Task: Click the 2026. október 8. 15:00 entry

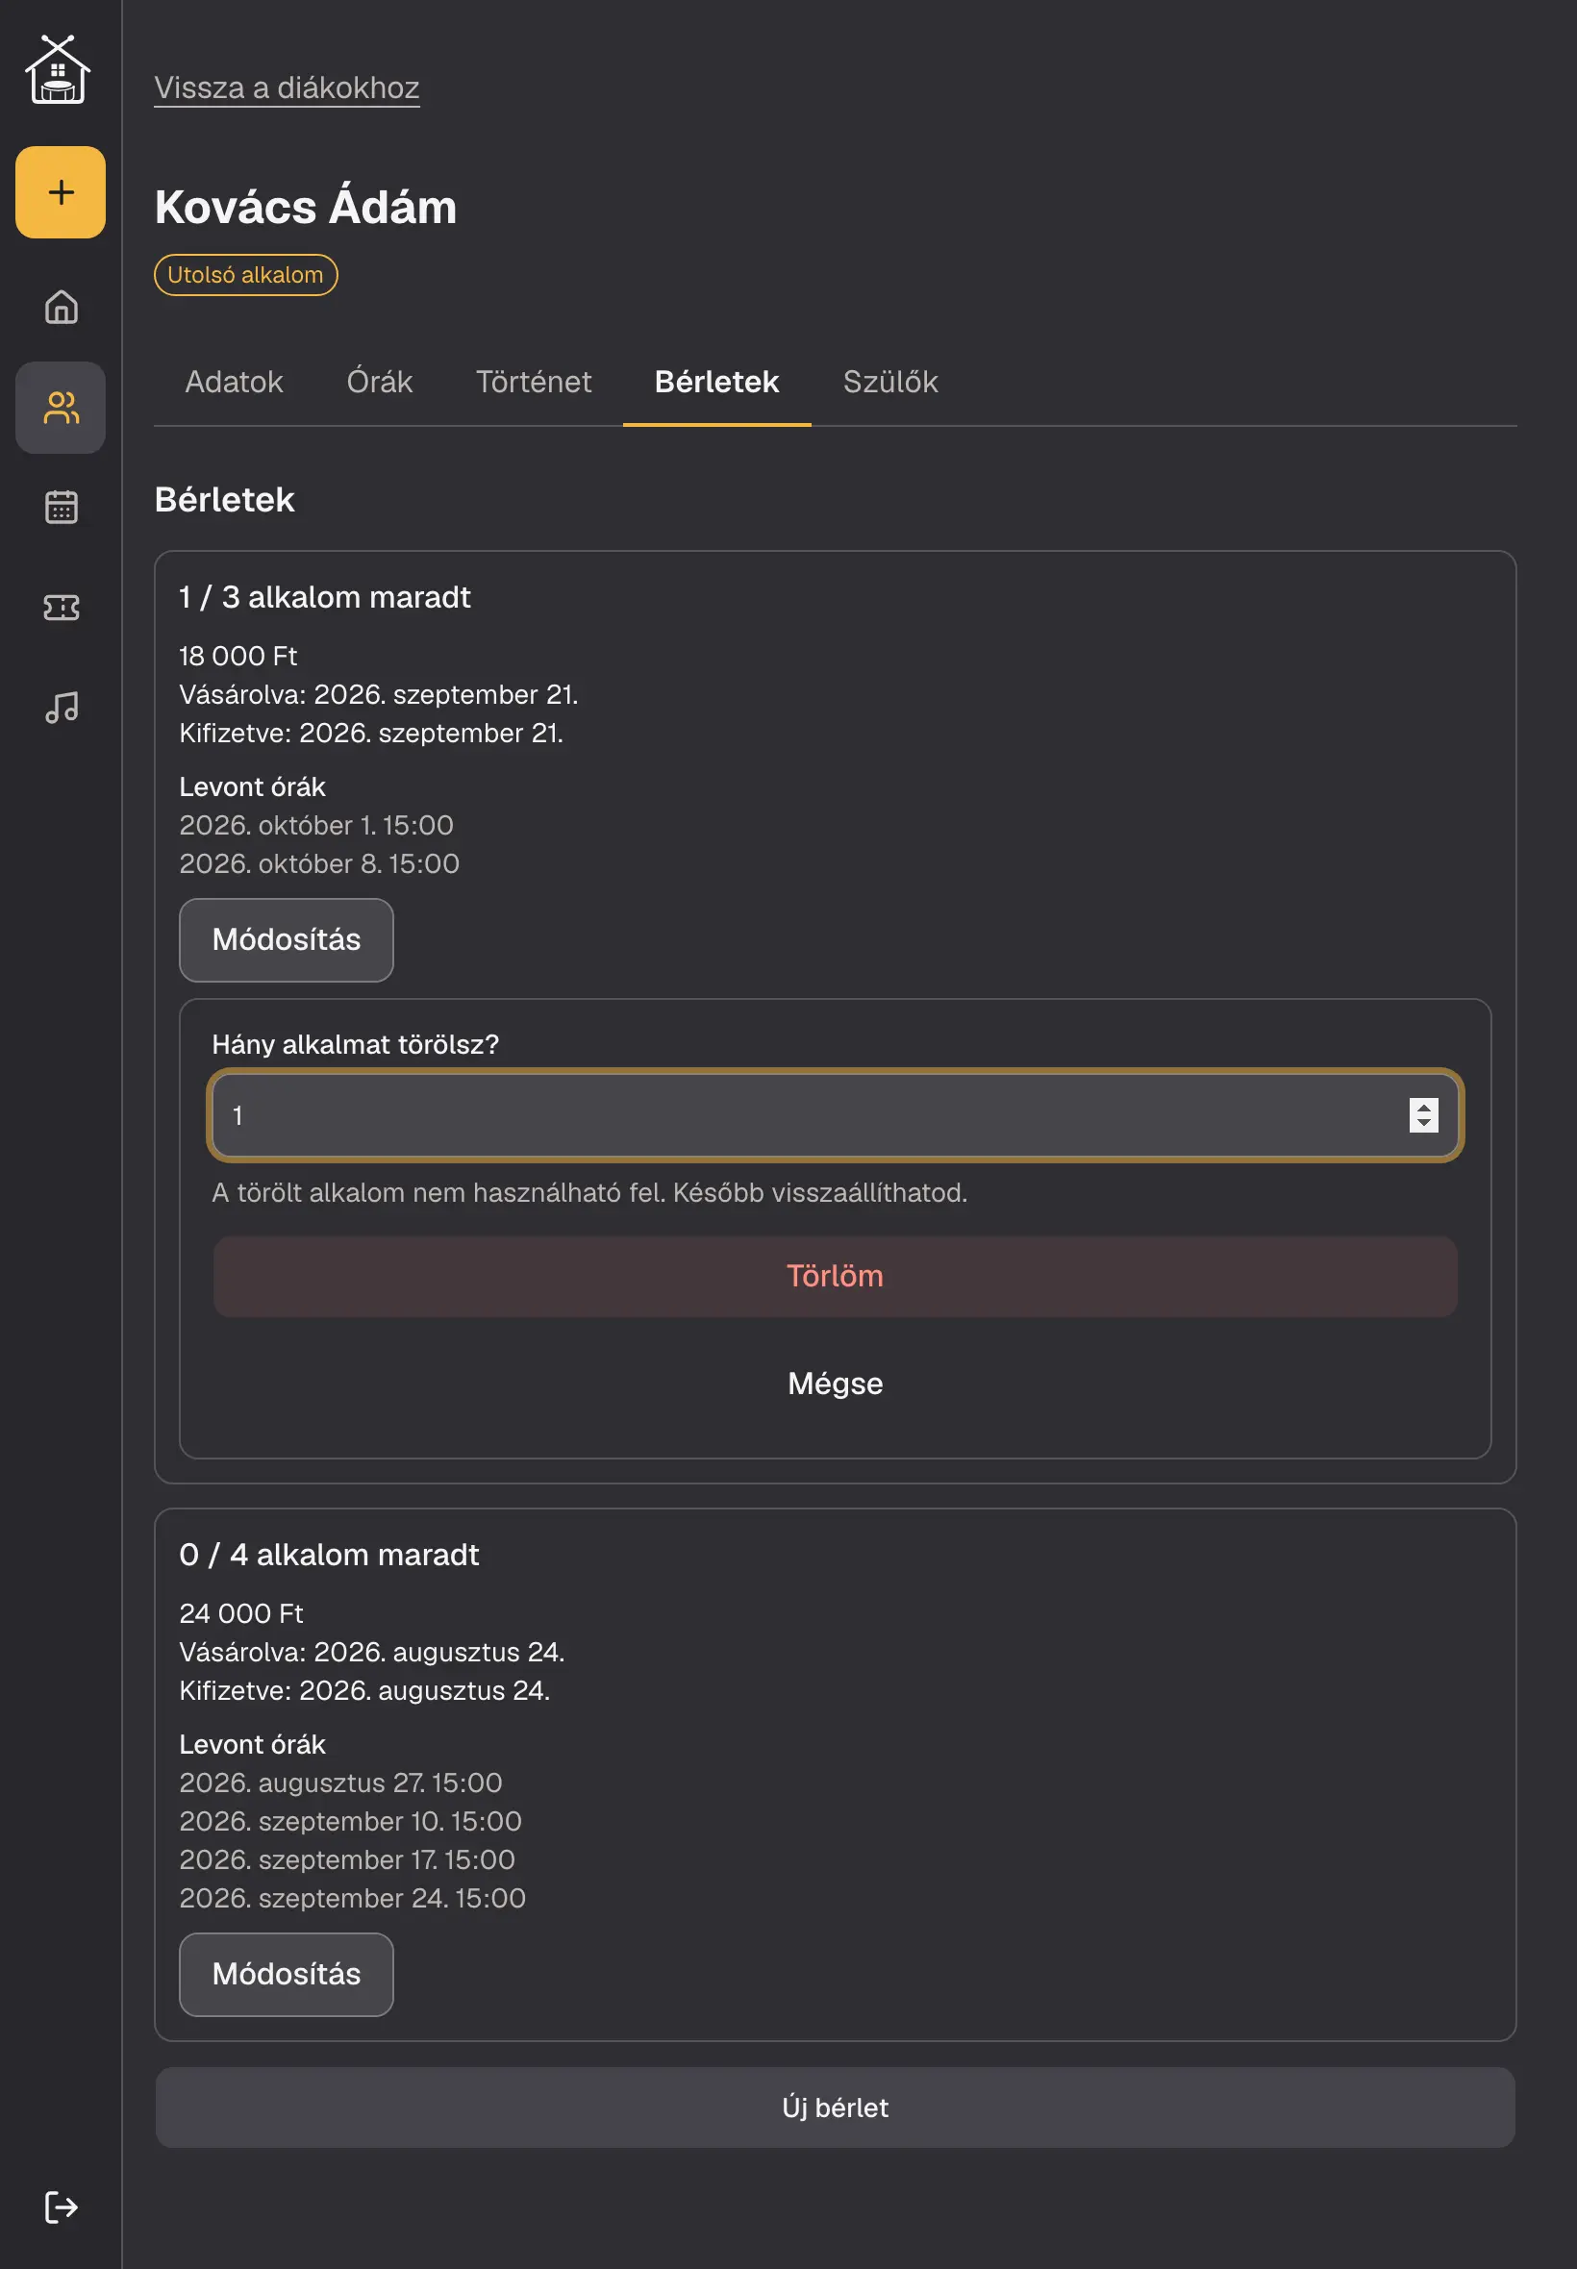Action: [x=319, y=863]
